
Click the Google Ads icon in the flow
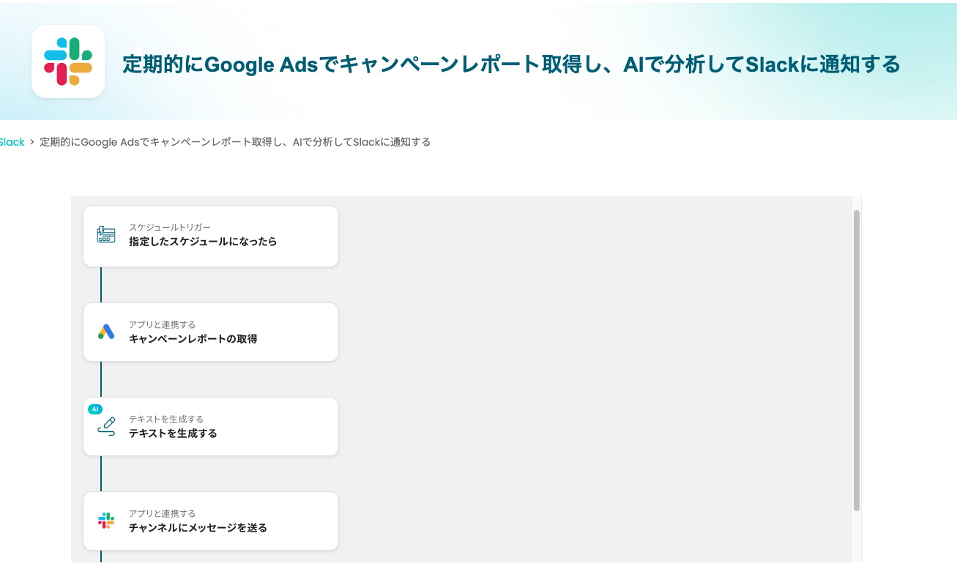[106, 332]
